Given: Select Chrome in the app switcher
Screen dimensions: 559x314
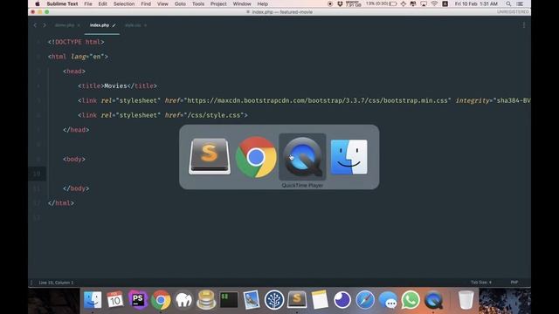Looking at the screenshot, I should [x=256, y=157].
